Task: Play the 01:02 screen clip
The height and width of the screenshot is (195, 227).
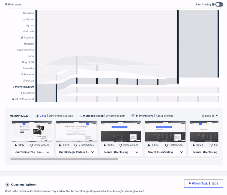Action: click(16, 145)
